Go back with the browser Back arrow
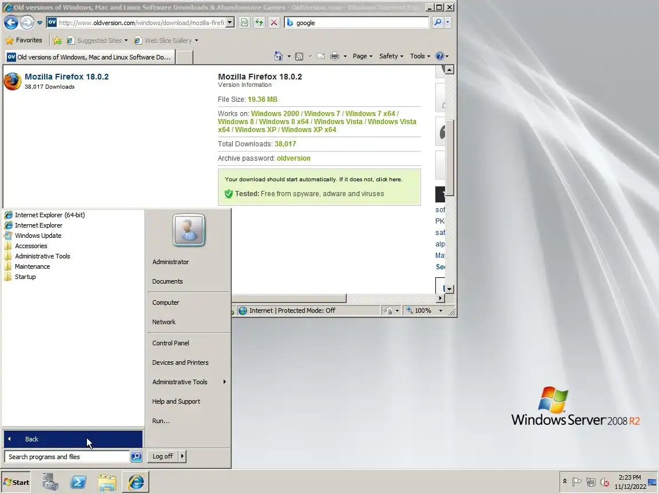 11,23
